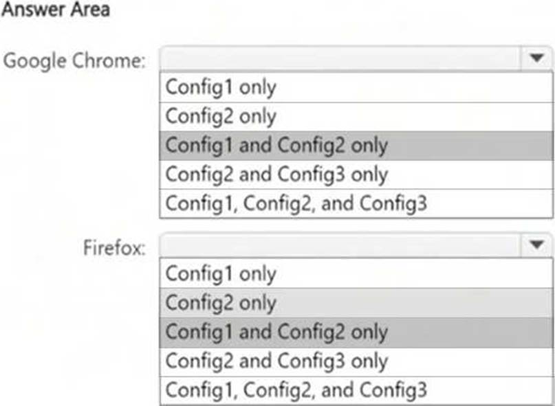Select 'Config2 only' for Google Chrome

pyautogui.click(x=220, y=116)
